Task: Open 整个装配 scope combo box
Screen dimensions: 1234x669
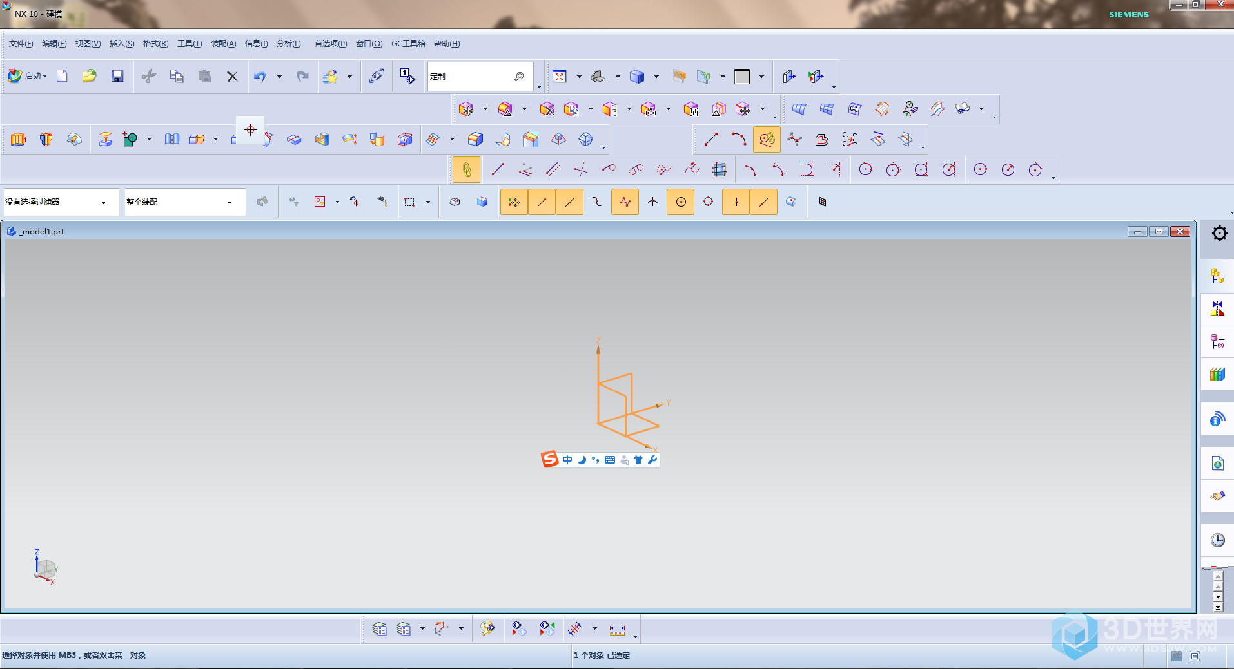Action: [185, 202]
